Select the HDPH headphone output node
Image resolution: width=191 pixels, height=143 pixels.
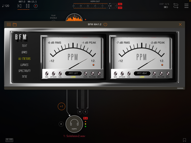pyautogui.click(x=74, y=124)
